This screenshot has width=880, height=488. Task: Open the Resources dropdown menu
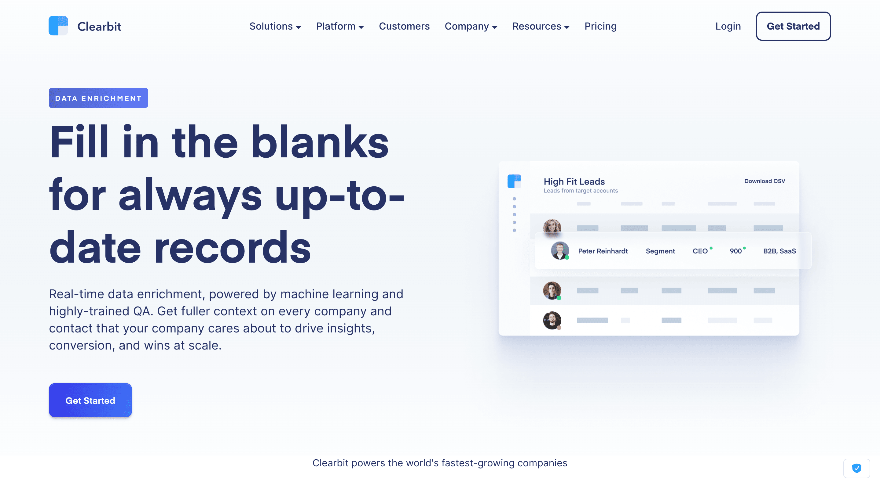coord(541,26)
